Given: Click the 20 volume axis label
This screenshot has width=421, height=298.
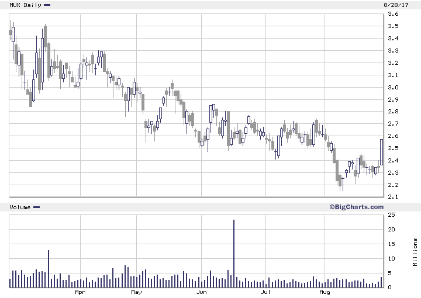Looking at the screenshot, I should coord(391,229).
